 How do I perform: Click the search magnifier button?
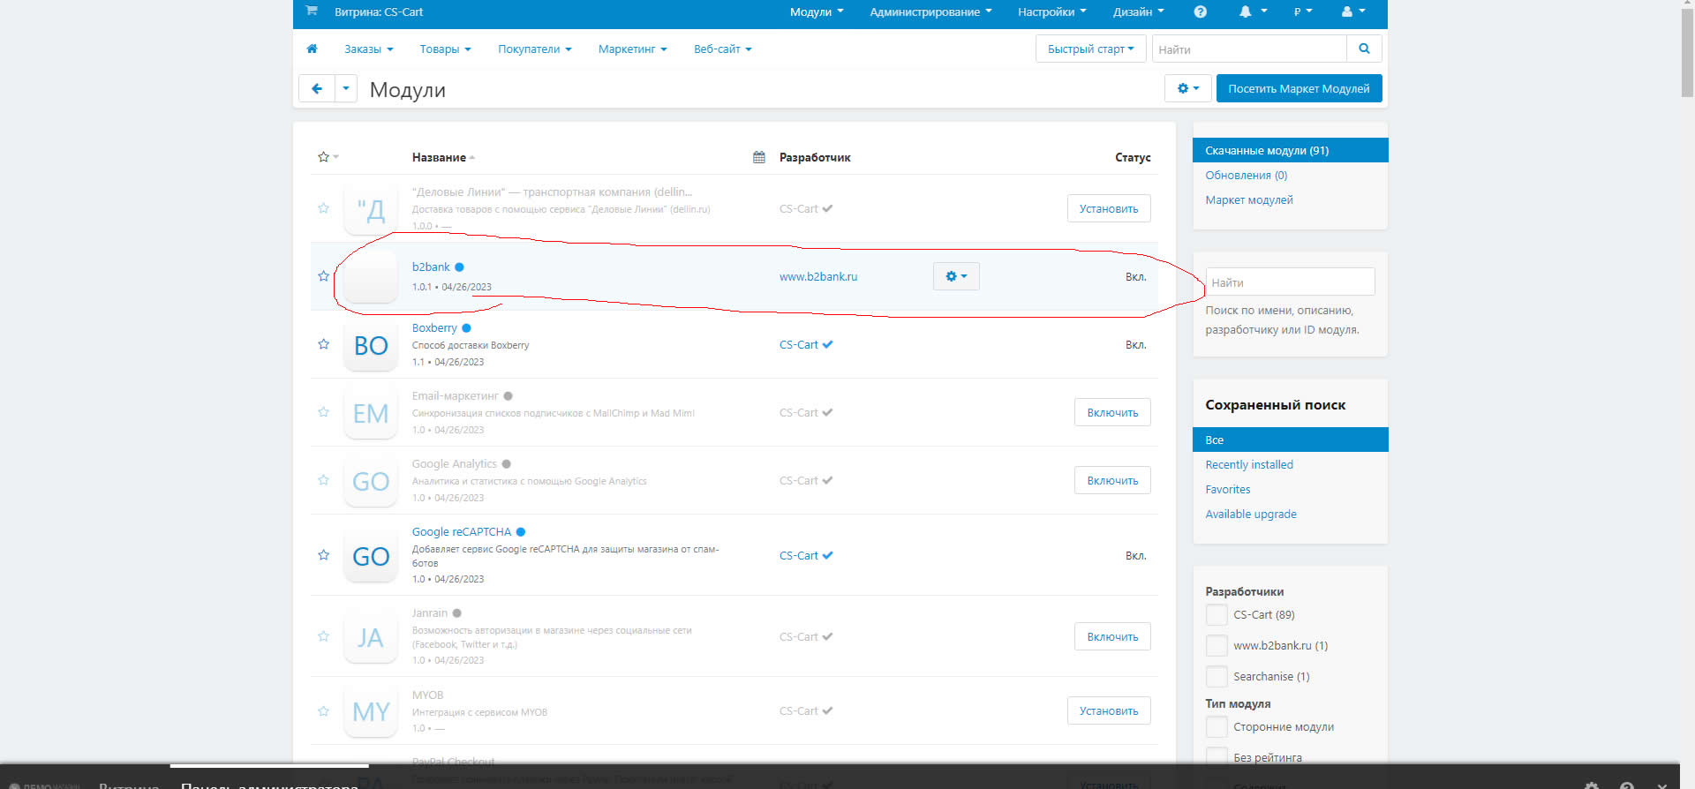(1364, 49)
